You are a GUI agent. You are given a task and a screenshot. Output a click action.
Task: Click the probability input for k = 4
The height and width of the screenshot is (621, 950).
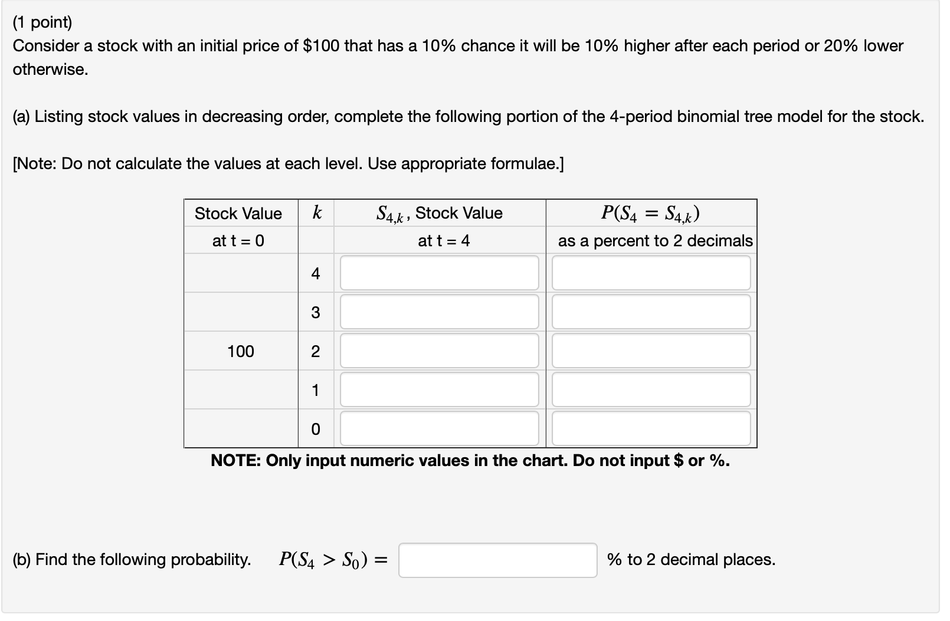point(649,273)
